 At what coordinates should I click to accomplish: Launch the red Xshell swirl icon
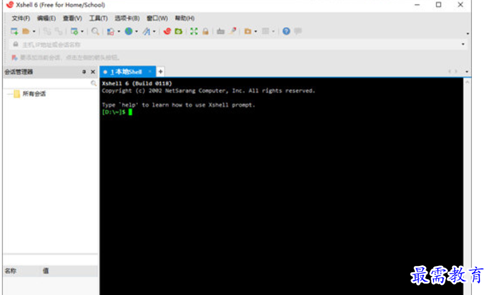pos(167,31)
